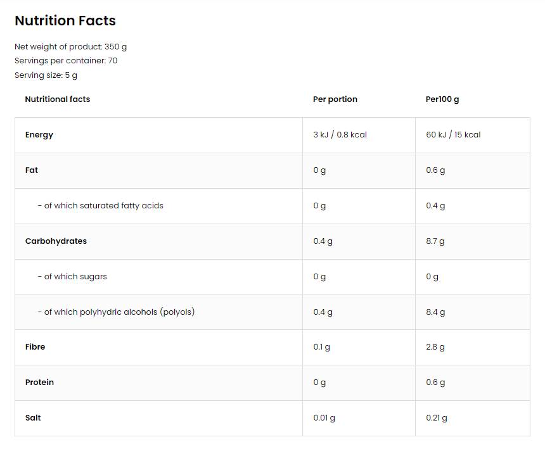This screenshot has width=545, height=449.
Task: Select the servings per container text
Action: [x=66, y=61]
